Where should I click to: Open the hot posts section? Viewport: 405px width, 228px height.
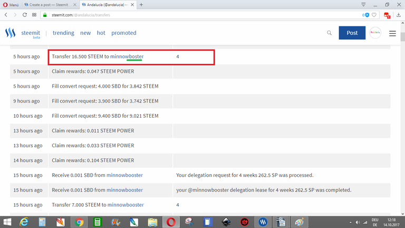click(101, 33)
